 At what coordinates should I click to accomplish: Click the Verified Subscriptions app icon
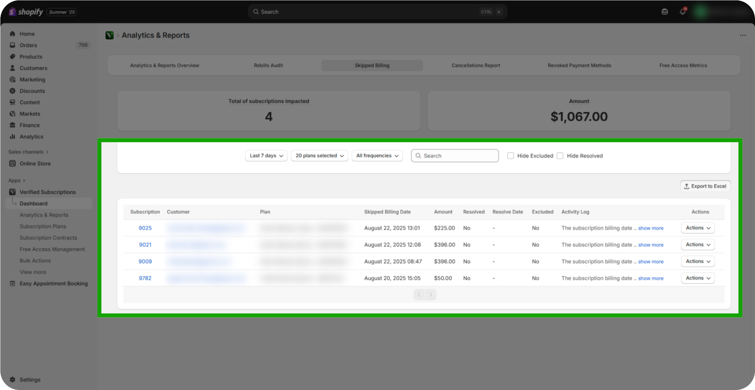[12, 192]
